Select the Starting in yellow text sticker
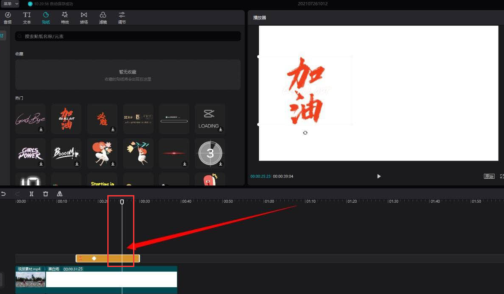 [102, 180]
